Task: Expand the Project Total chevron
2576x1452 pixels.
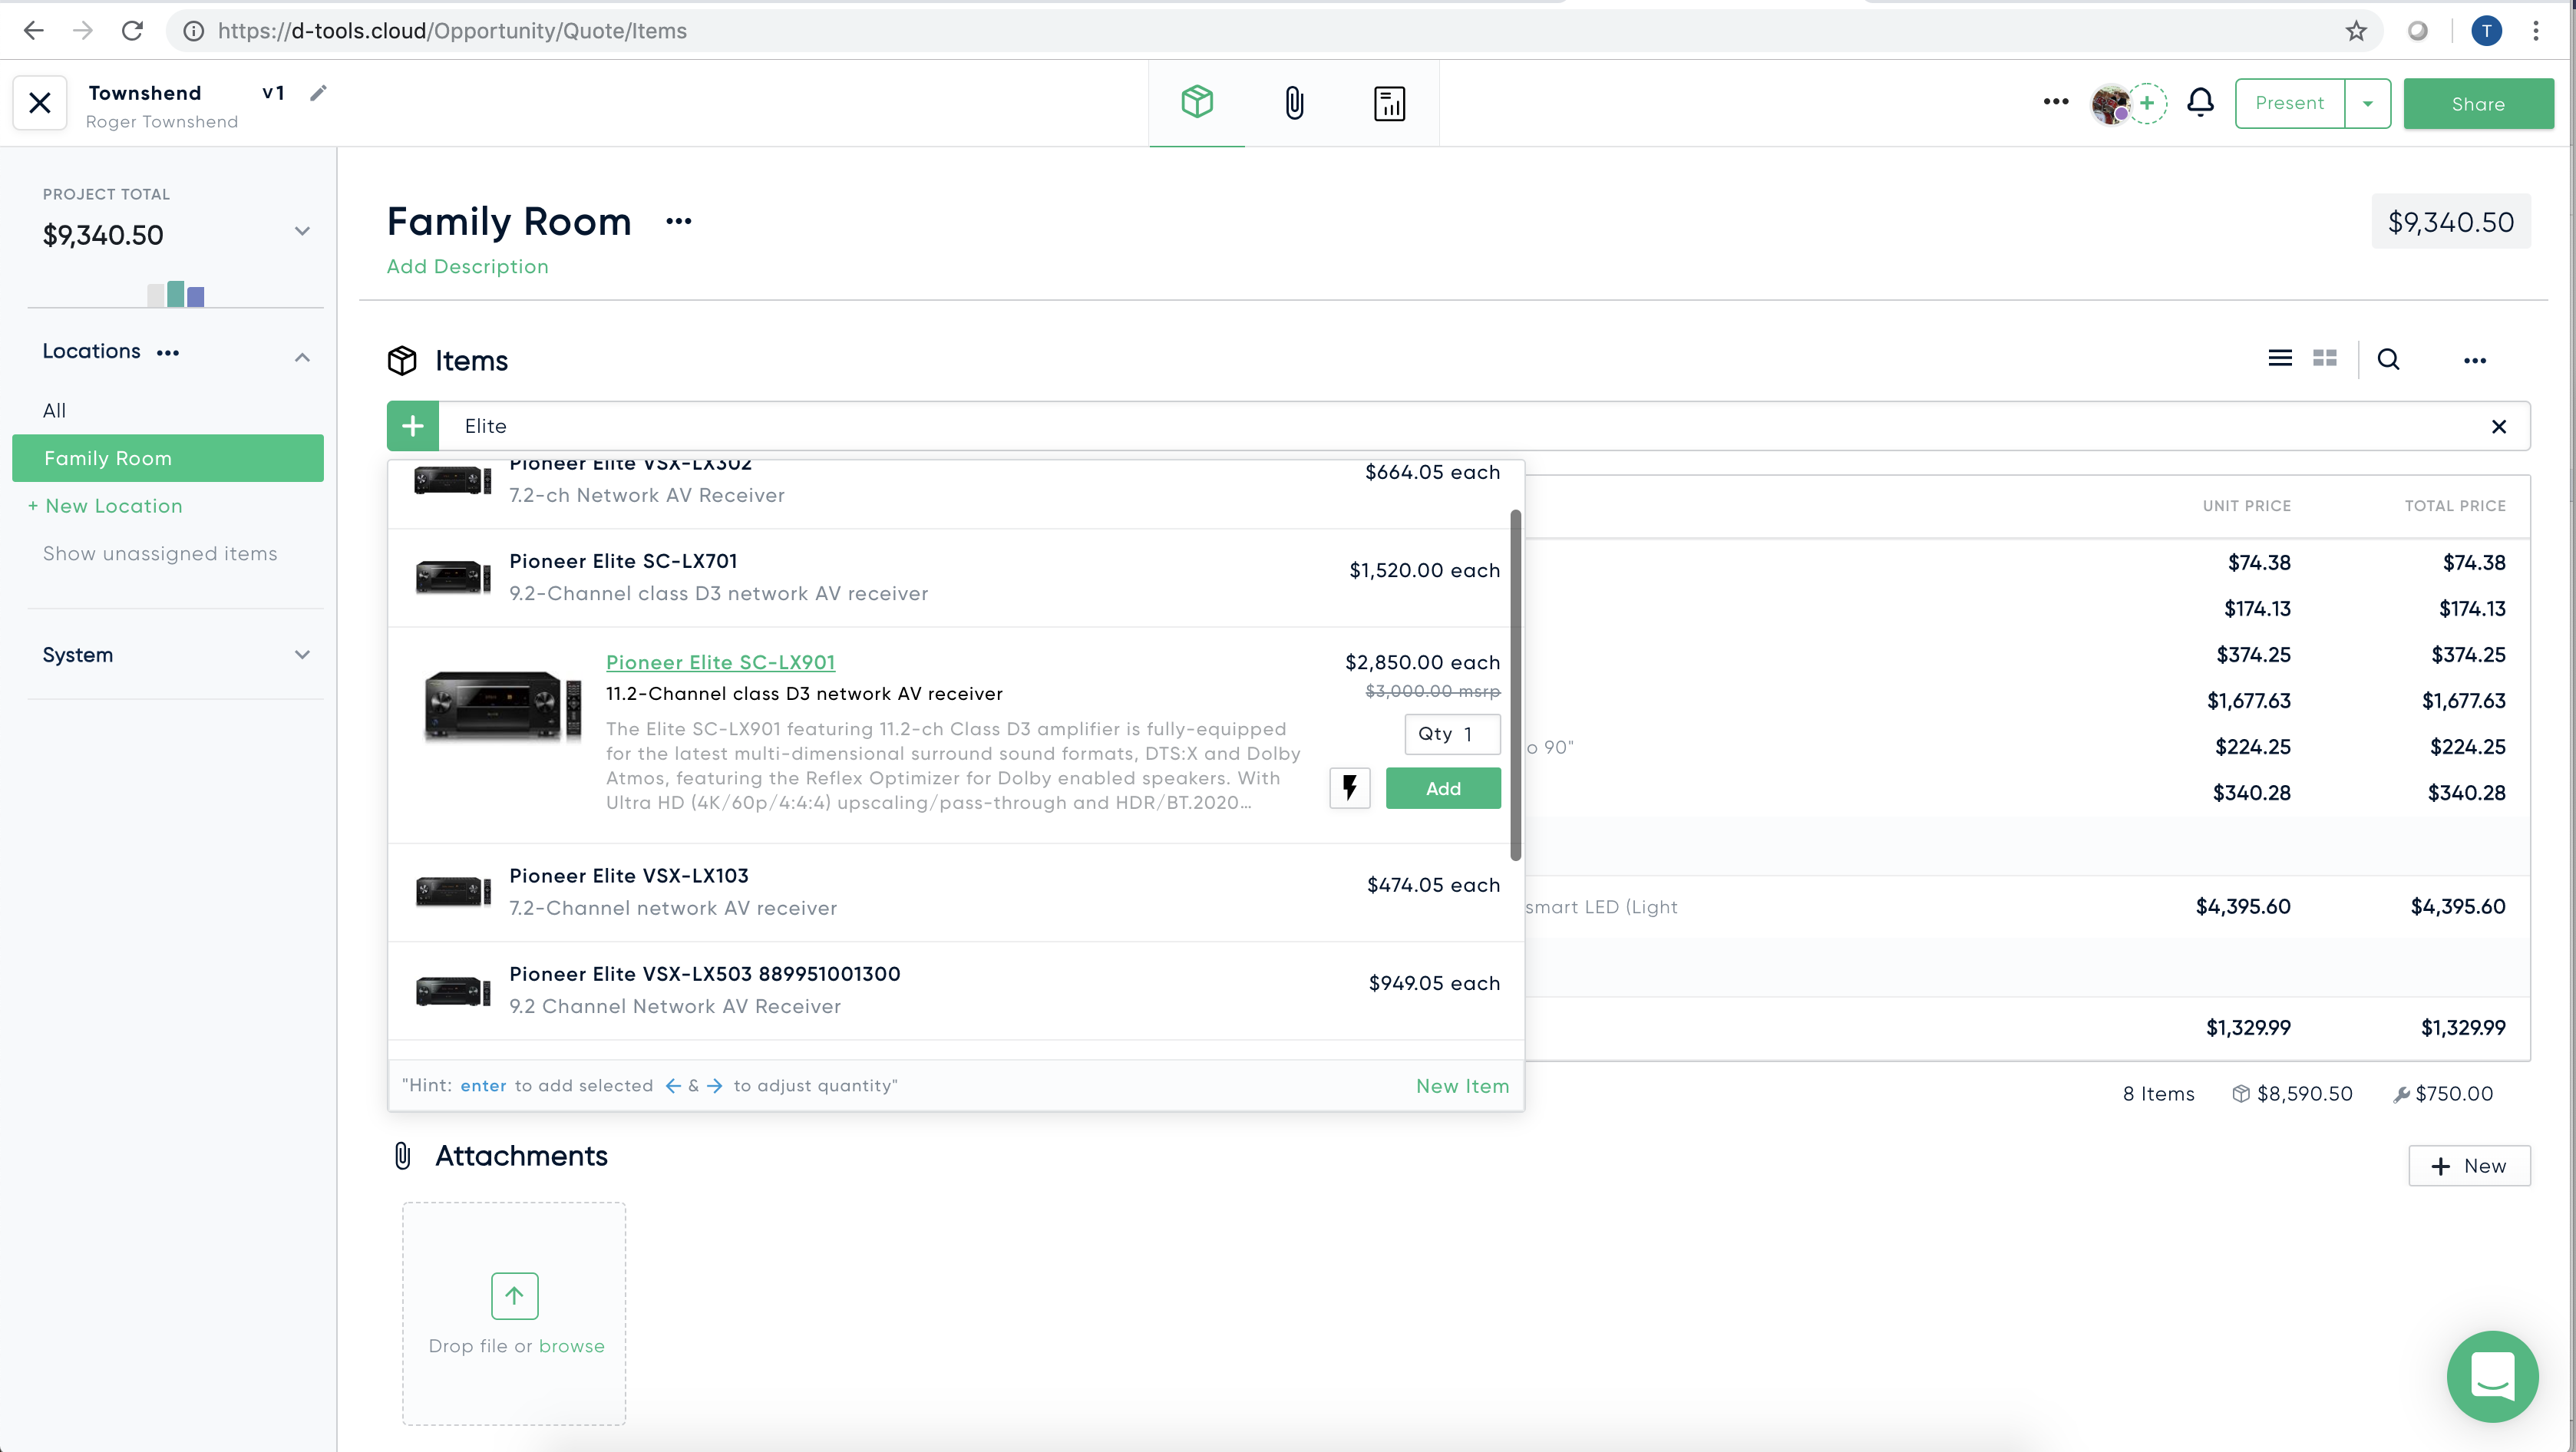Action: (302, 232)
